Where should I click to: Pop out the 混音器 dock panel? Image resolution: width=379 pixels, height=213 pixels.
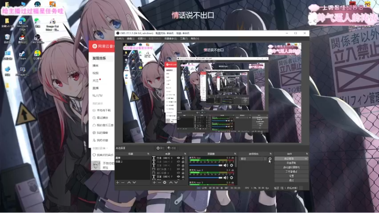(235, 154)
